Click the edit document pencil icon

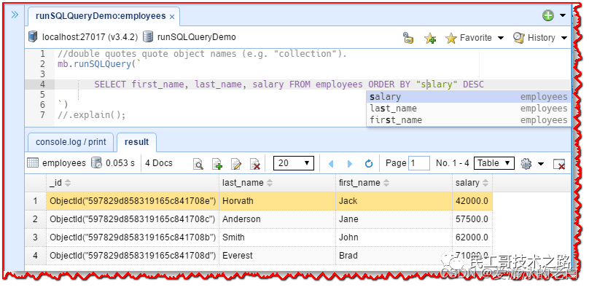click(236, 164)
